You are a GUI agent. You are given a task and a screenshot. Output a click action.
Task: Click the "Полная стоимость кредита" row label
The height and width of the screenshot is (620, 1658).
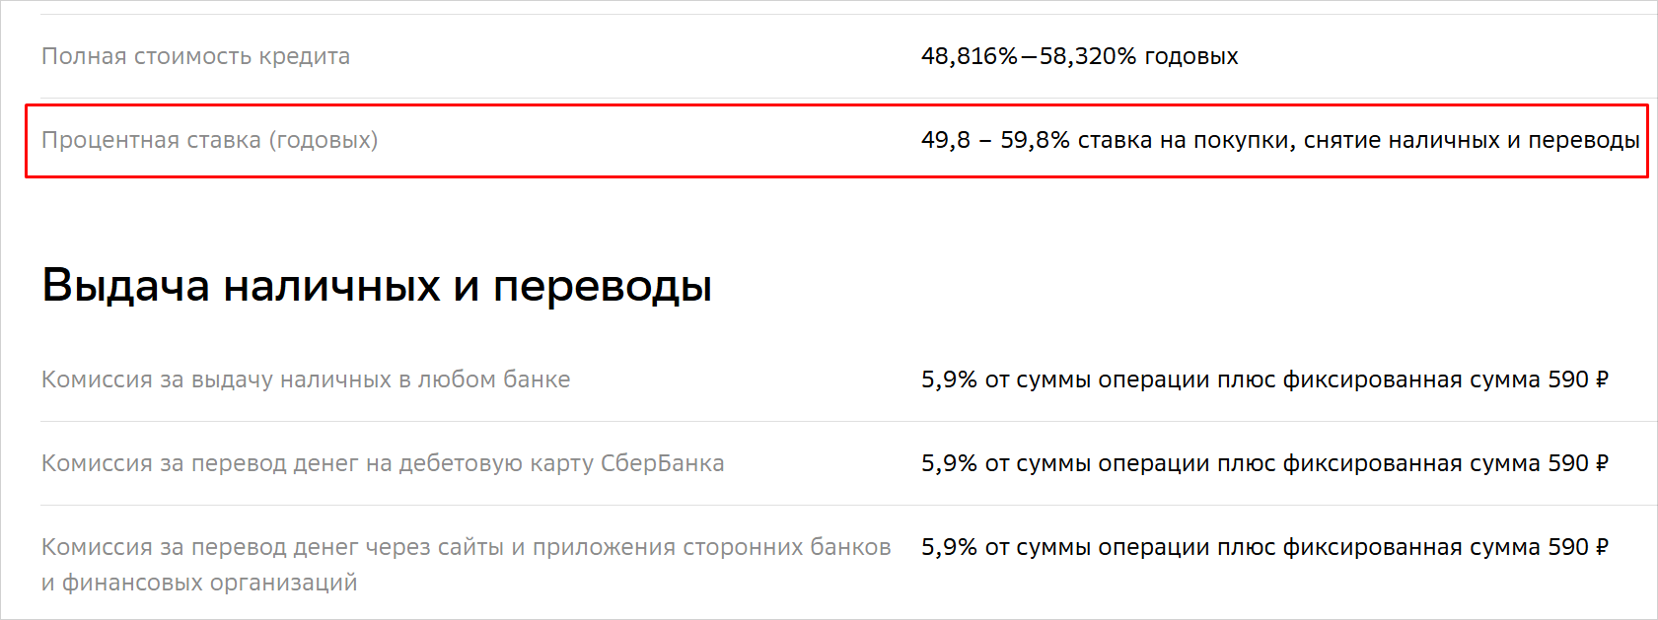tap(195, 56)
